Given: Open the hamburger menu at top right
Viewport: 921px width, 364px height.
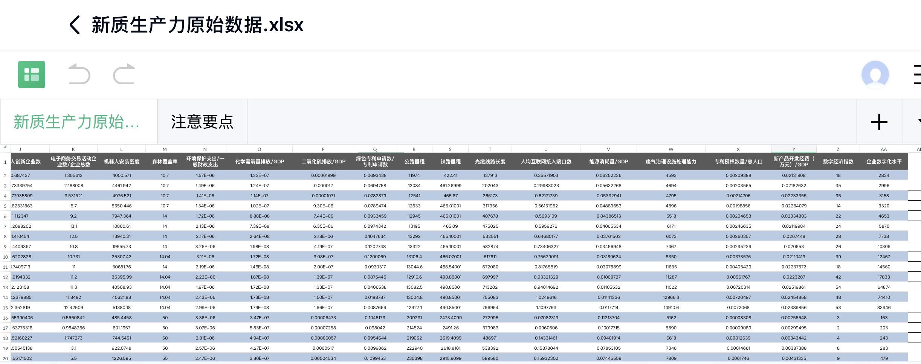Looking at the screenshot, I should (x=917, y=75).
